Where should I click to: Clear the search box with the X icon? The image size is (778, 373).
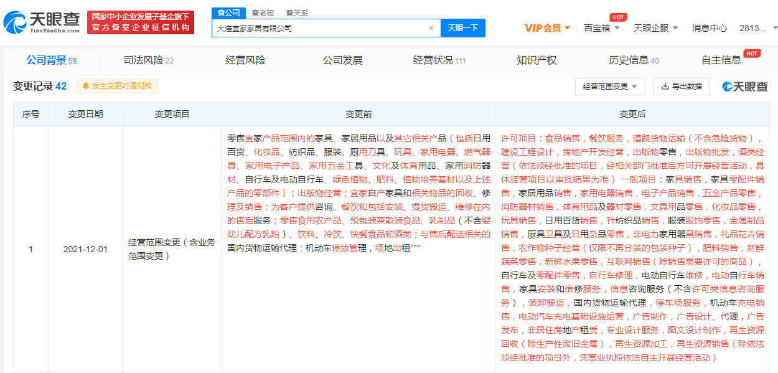pos(431,28)
